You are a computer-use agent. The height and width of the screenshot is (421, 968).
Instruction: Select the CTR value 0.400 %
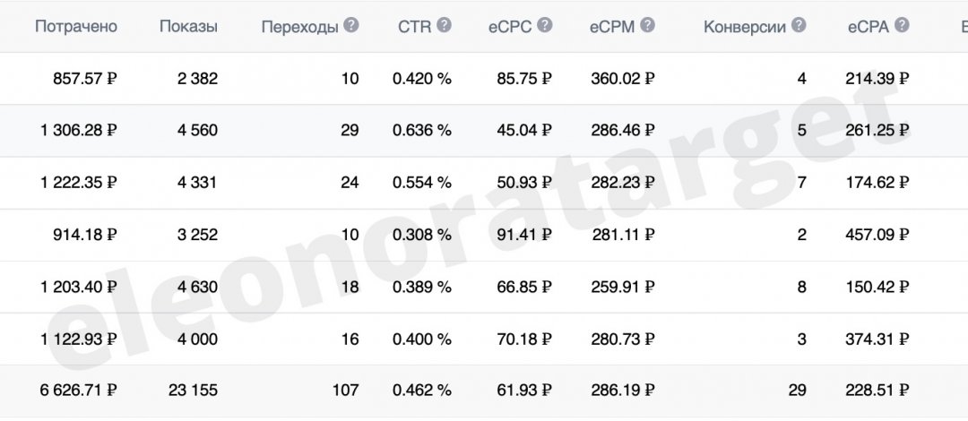(x=422, y=339)
